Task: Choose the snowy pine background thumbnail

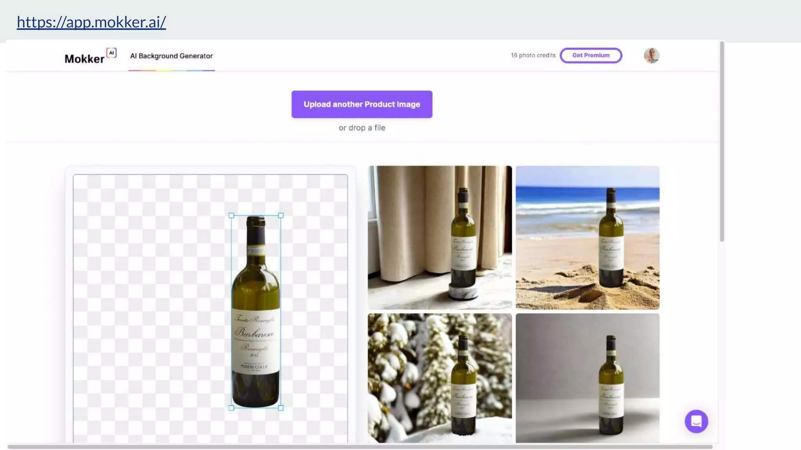Action: coord(440,378)
